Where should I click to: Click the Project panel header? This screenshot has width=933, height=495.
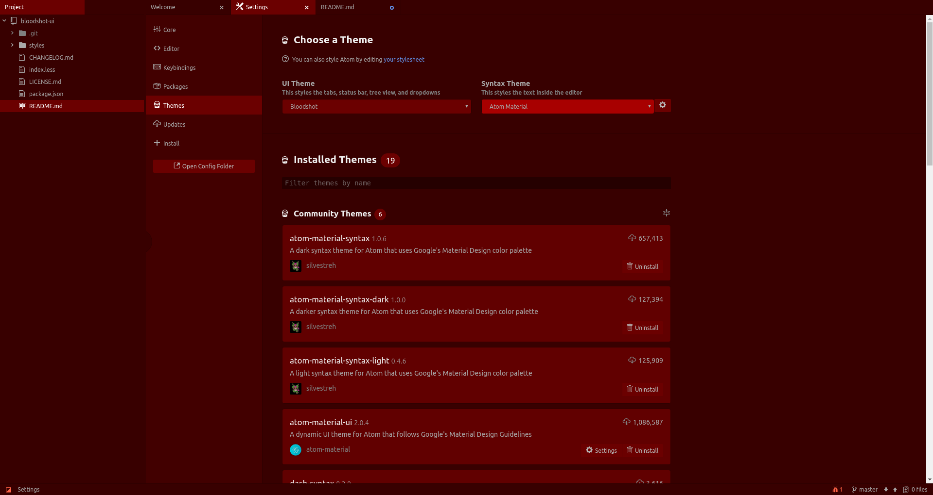(x=42, y=7)
